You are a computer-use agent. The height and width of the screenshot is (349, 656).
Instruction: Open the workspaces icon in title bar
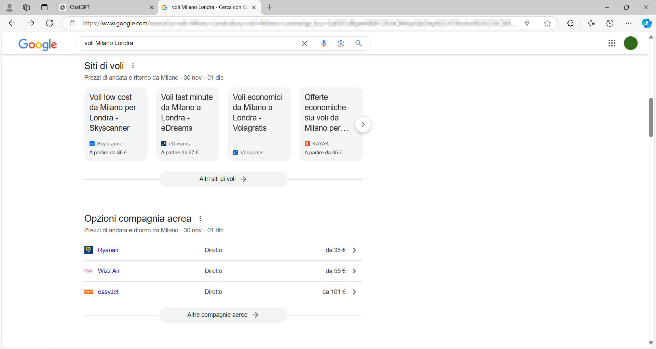pyautogui.click(x=26, y=7)
